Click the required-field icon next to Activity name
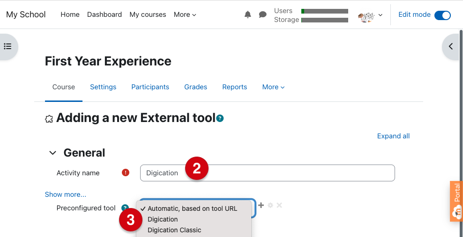 [126, 173]
